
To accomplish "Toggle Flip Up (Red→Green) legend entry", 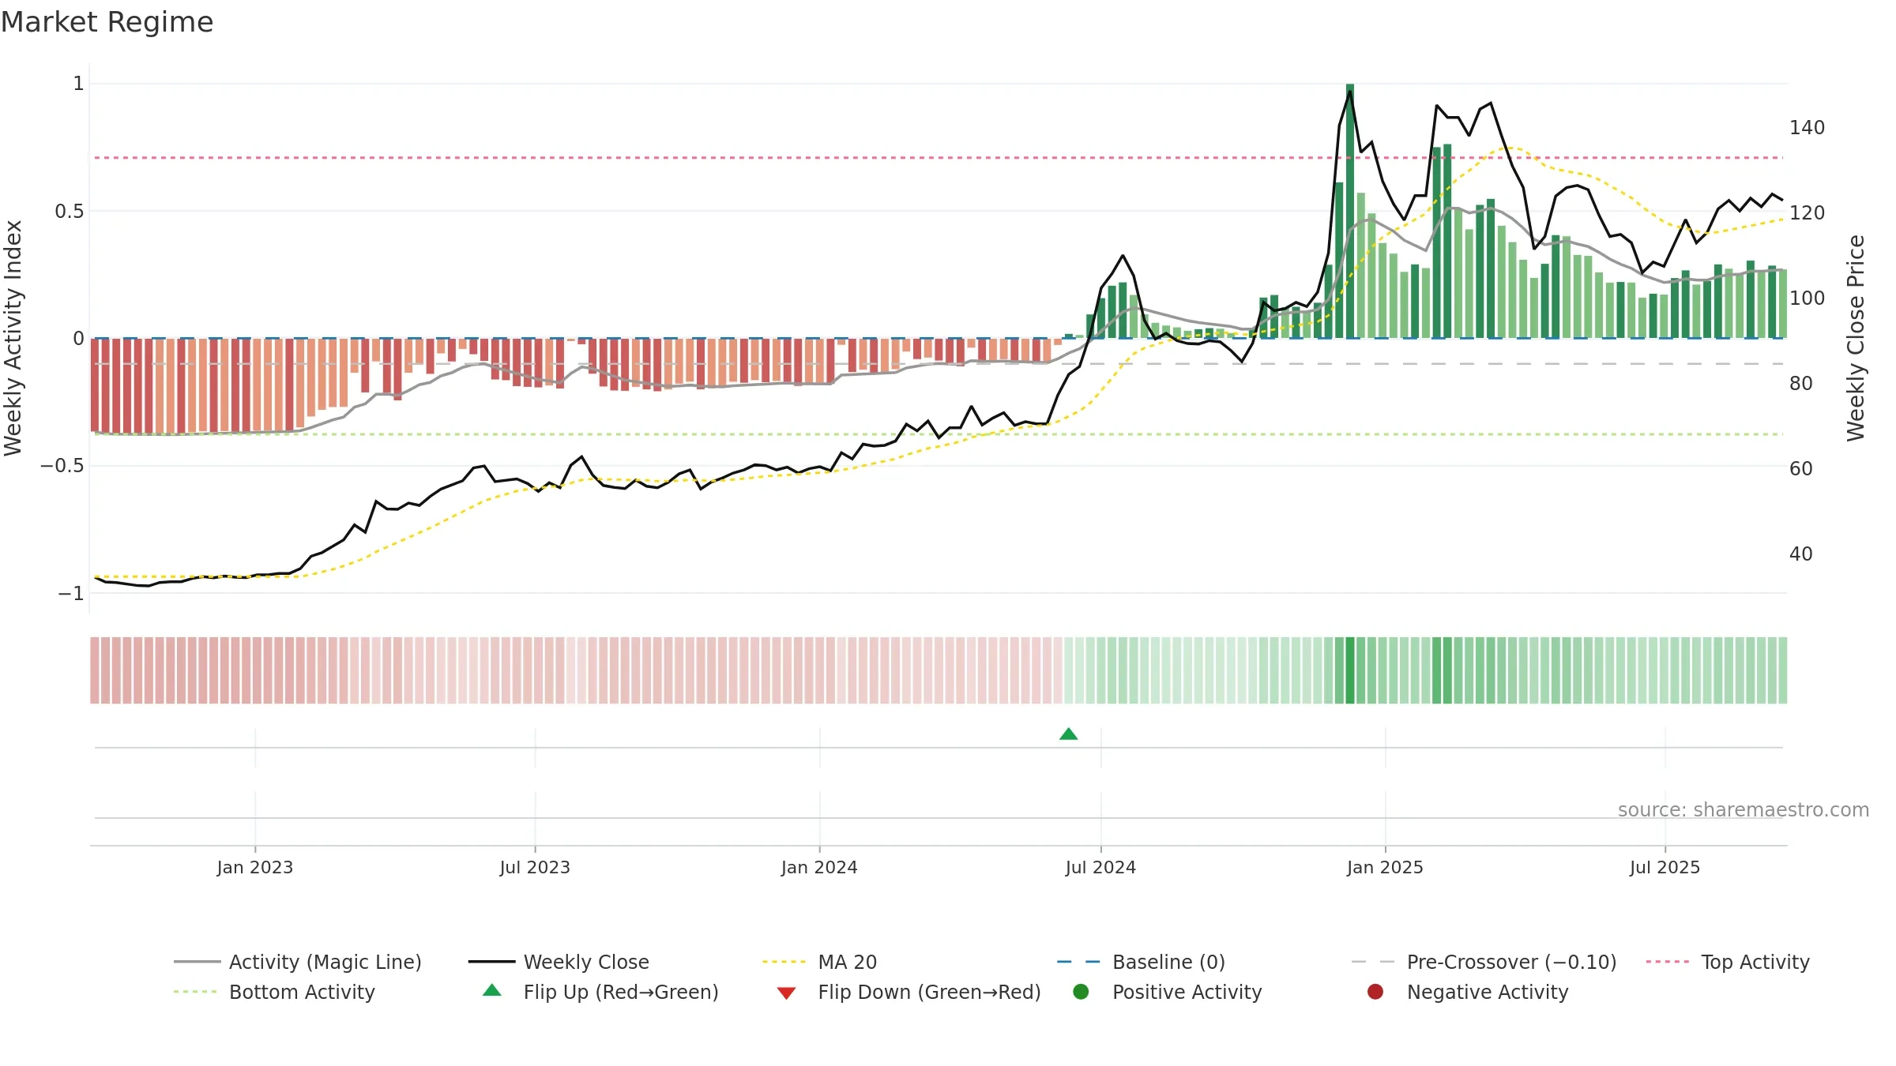I will pyautogui.click(x=600, y=992).
